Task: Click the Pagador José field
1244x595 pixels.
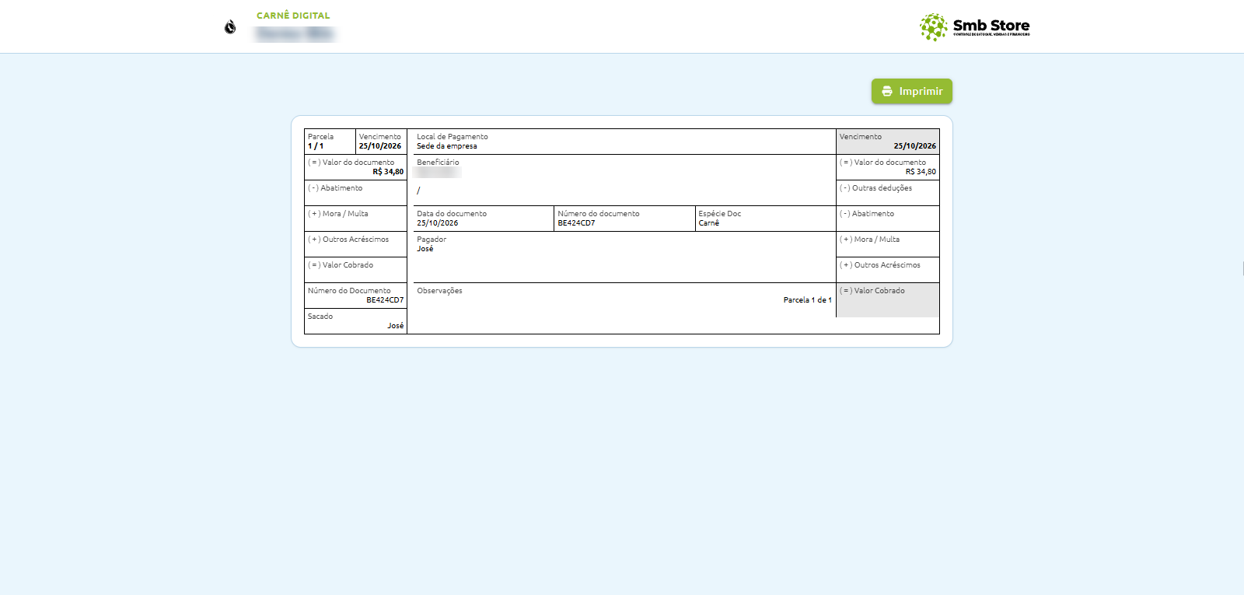Action: [x=624, y=257]
